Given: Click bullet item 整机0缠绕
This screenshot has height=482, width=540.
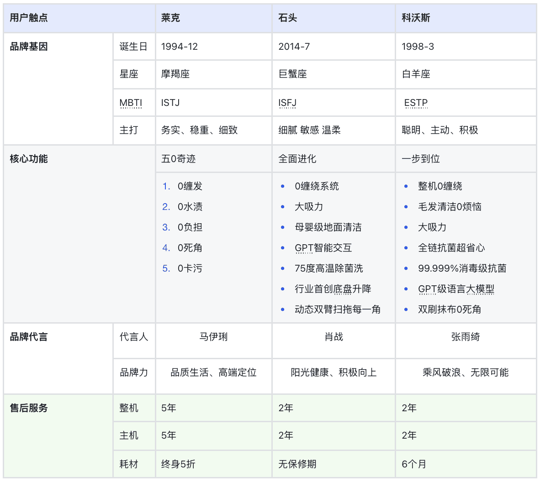Looking at the screenshot, I should [x=440, y=186].
